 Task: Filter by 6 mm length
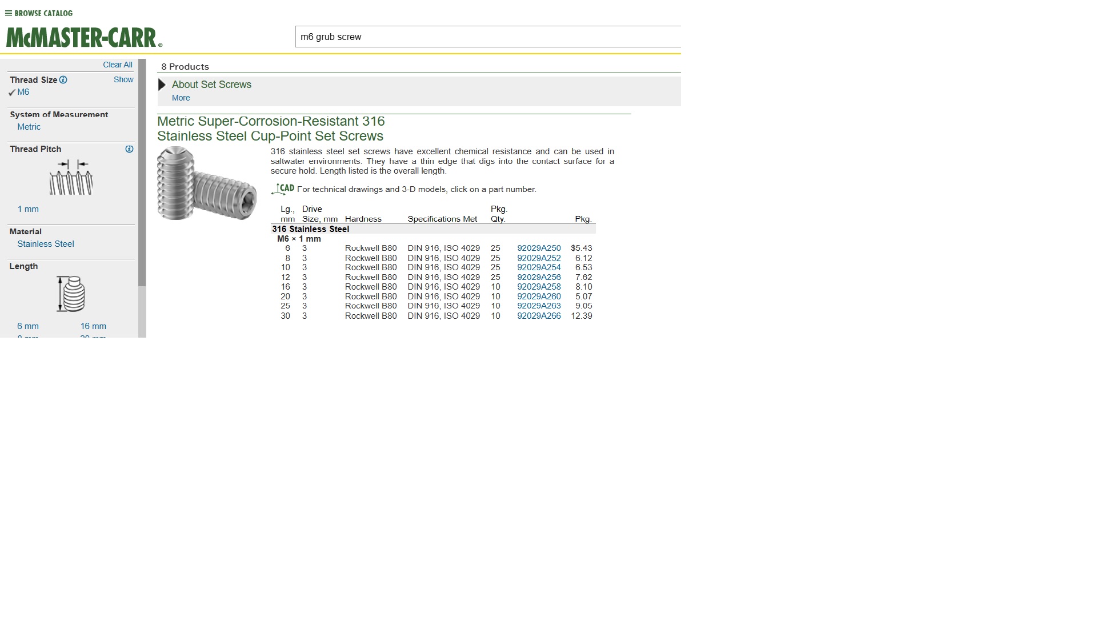28,326
